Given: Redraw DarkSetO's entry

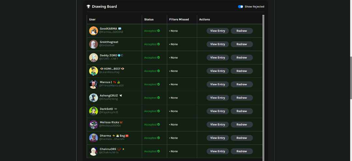Looking at the screenshot, I should tap(242, 111).
